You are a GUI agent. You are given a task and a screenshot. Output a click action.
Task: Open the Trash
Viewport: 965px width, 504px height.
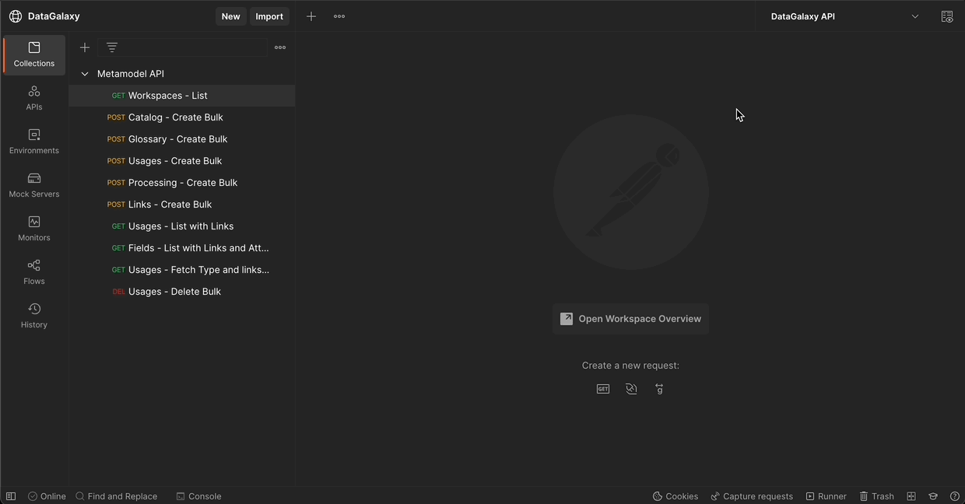(x=877, y=495)
